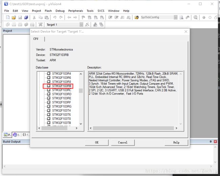Click the Open file folder icon
The height and width of the screenshot is (176, 220).
click(x=14, y=17)
